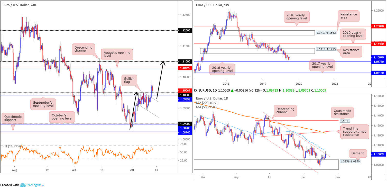This screenshot has width=387, height=189.
Task: Select 'MA (200, close)' indicator label
Action: click(207, 103)
